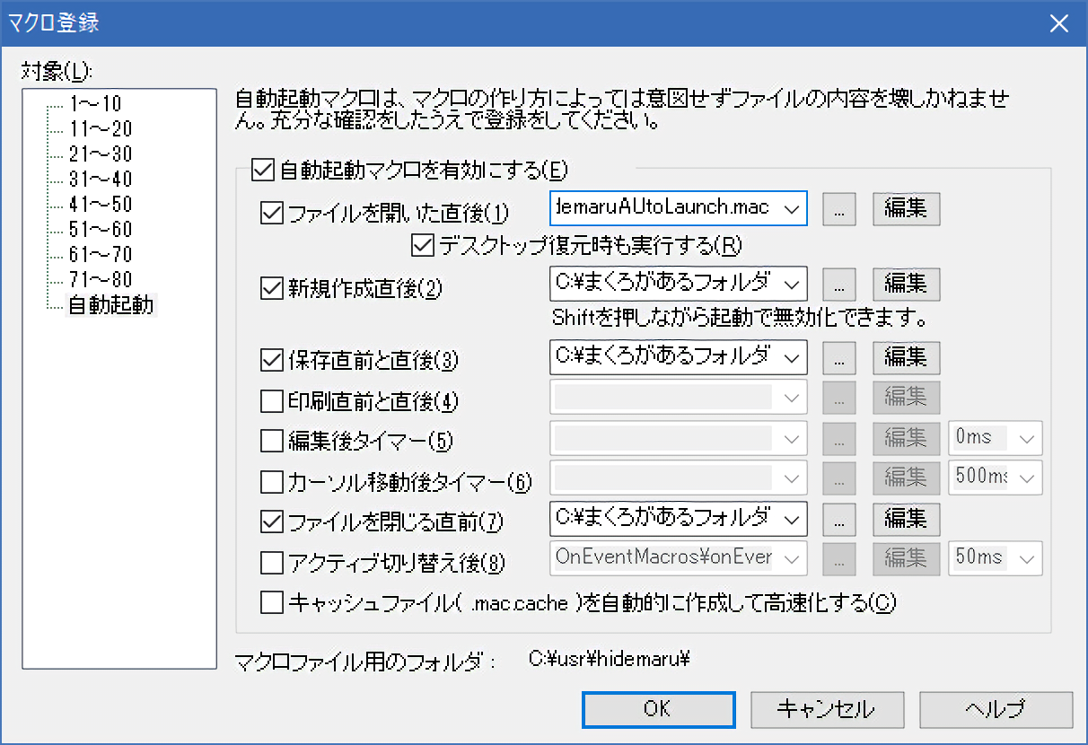Open ヘルプ for macro registration

click(995, 708)
